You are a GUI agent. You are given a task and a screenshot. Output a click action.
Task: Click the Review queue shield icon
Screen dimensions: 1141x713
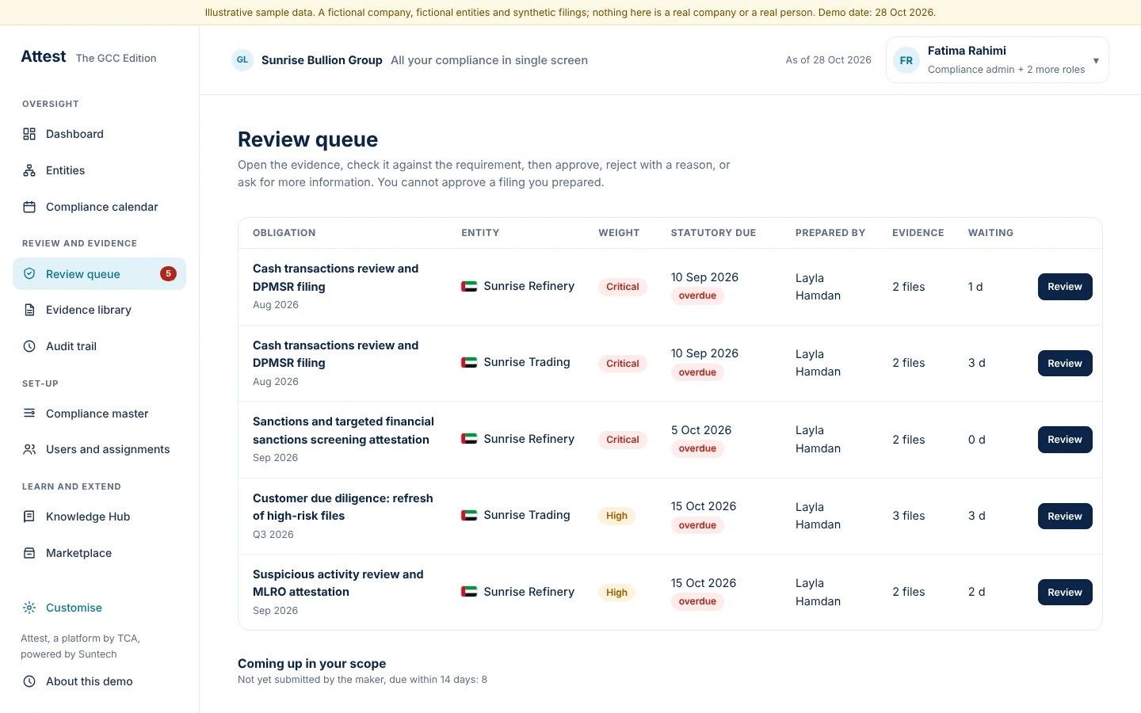tap(29, 273)
